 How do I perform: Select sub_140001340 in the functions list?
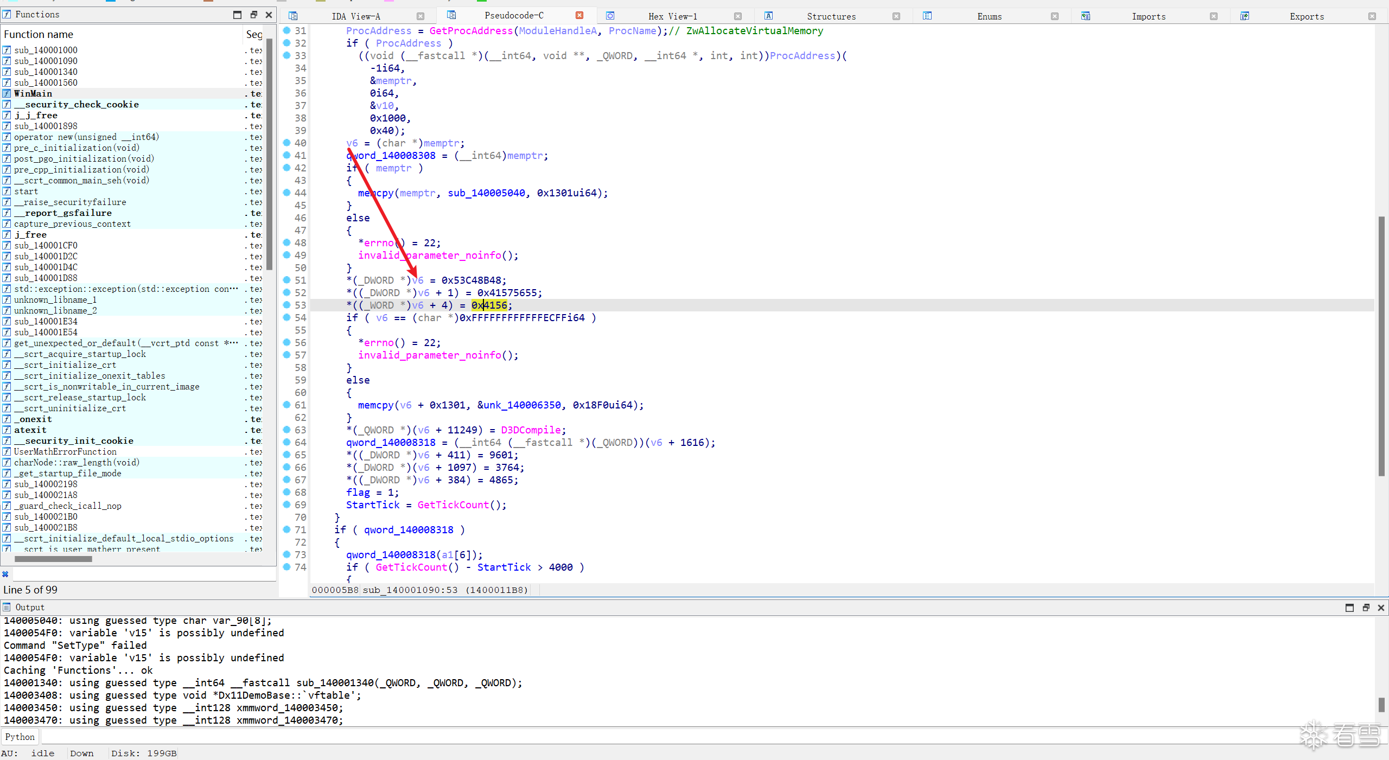[46, 72]
